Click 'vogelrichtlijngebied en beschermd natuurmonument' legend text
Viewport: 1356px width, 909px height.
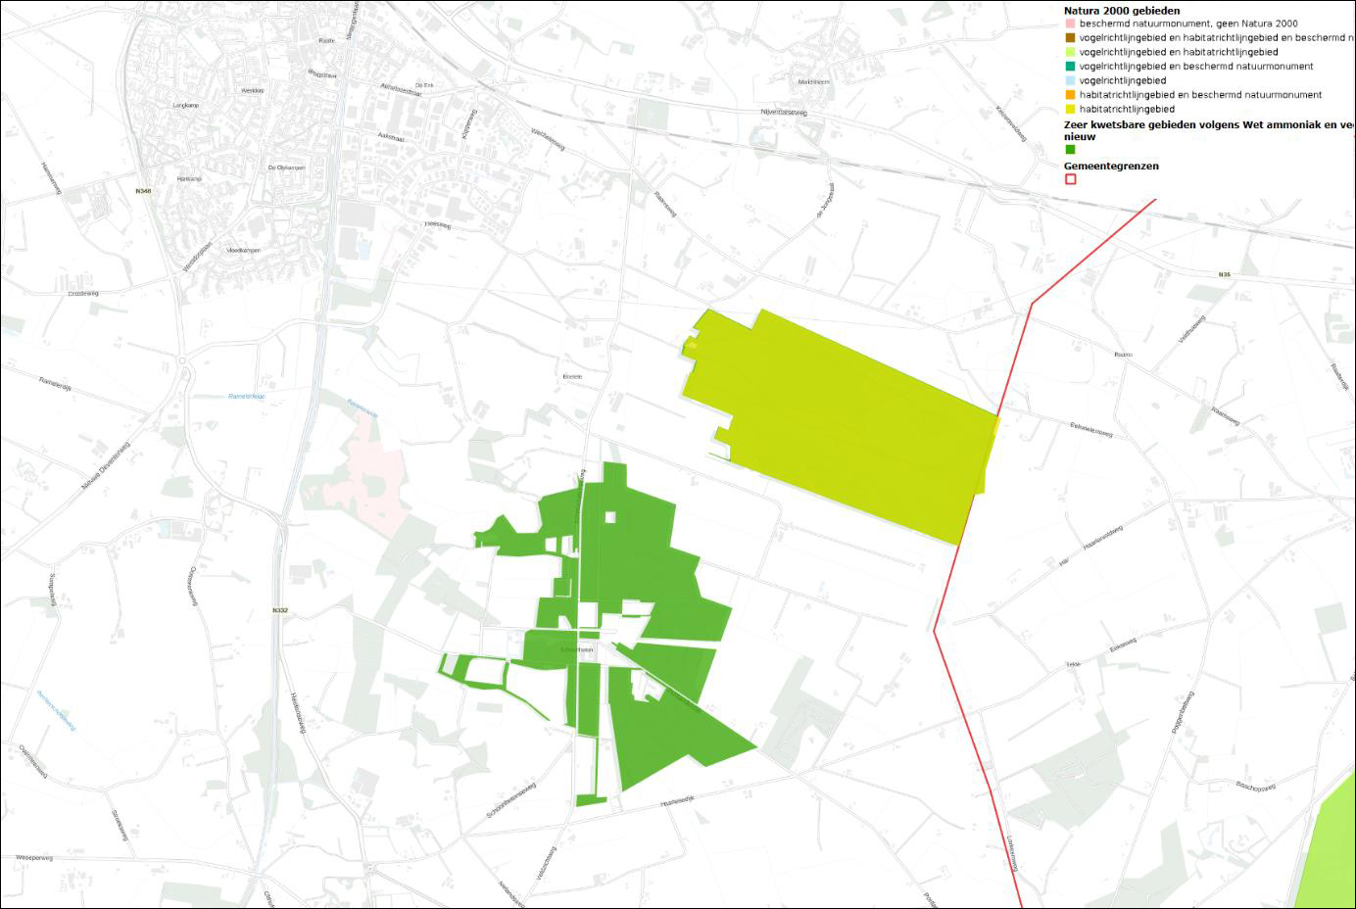[1196, 67]
